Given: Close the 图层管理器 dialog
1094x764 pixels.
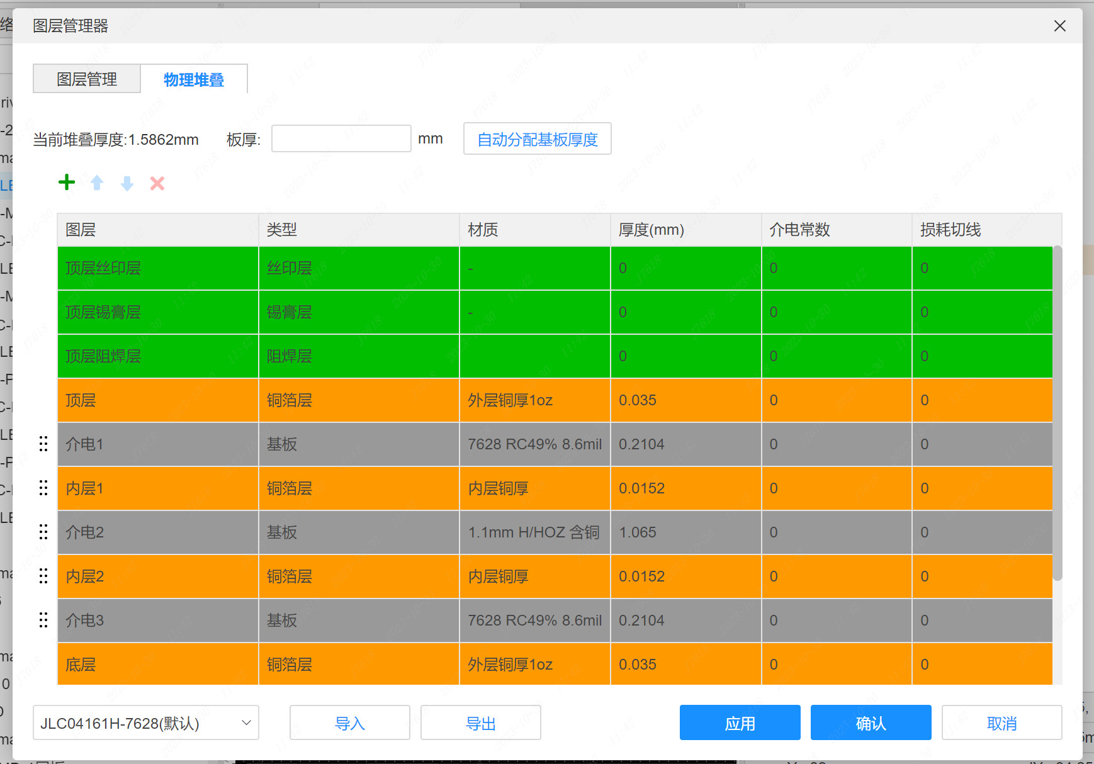Looking at the screenshot, I should click(1060, 26).
